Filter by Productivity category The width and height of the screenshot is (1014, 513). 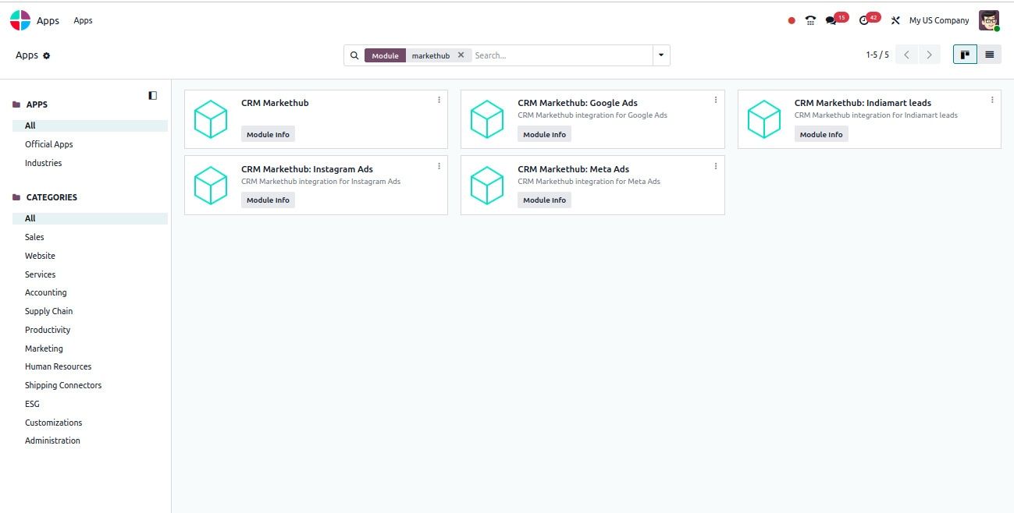48,330
